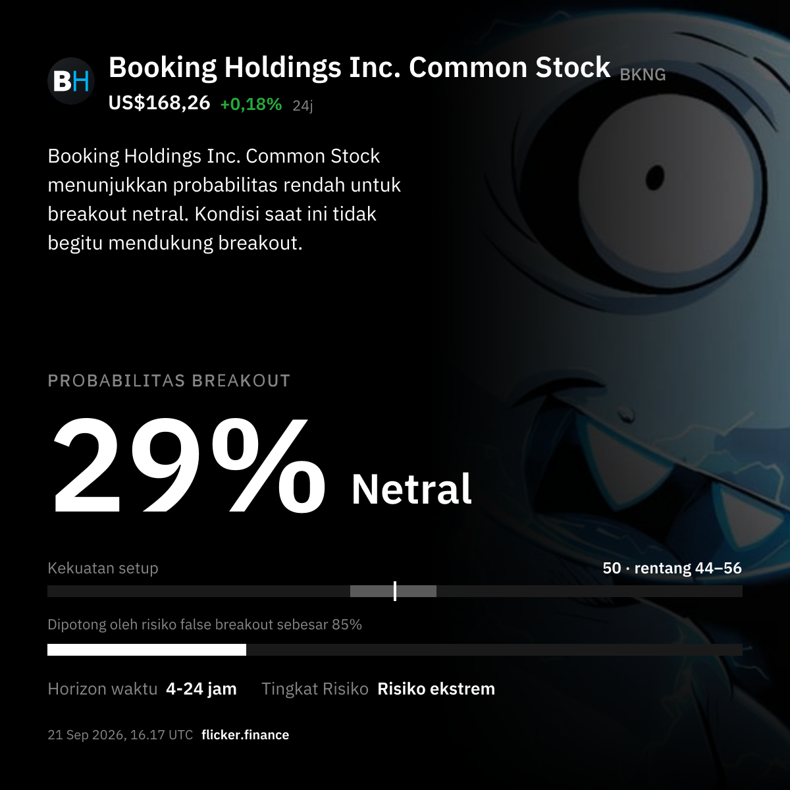Click the BH Booking Holdings logo icon

[x=71, y=82]
